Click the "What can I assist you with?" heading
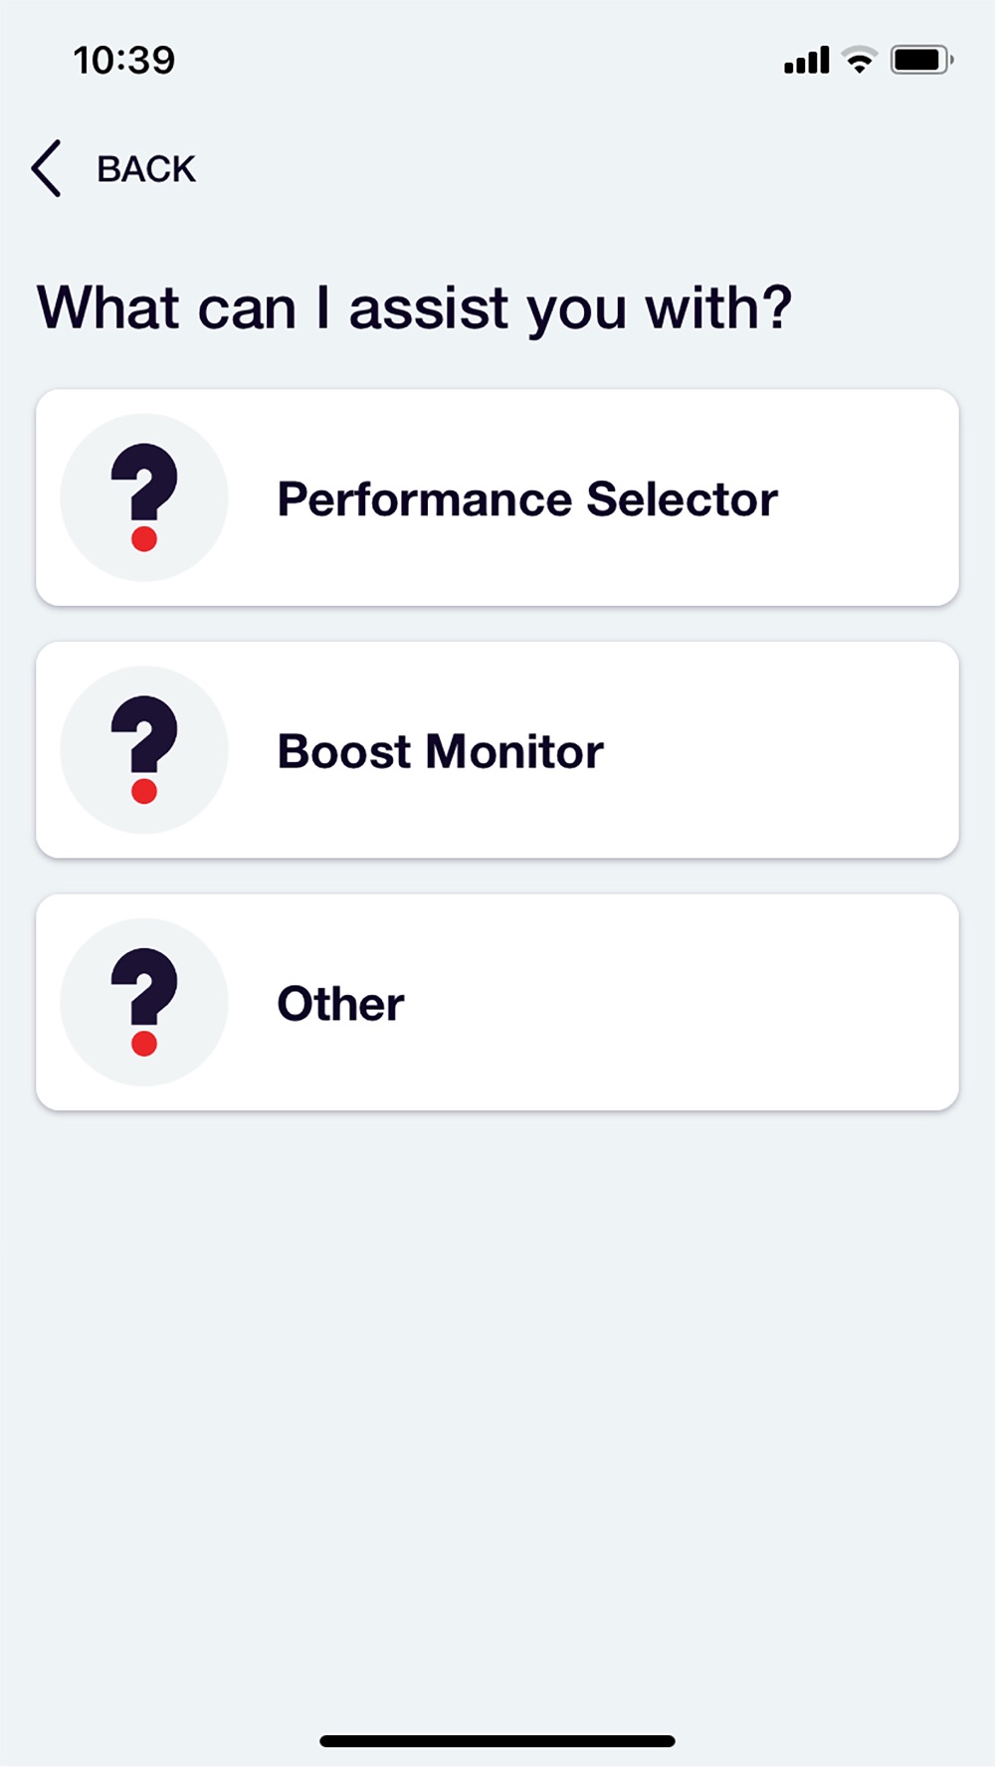The height and width of the screenshot is (1769, 995). click(414, 306)
